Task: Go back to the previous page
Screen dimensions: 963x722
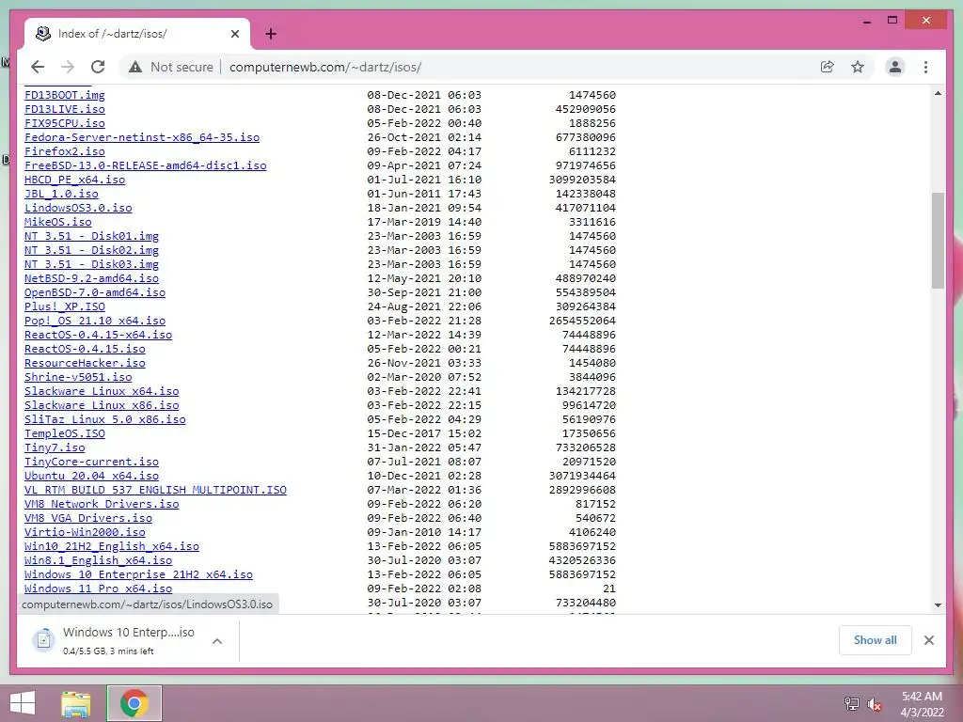Action: point(38,67)
